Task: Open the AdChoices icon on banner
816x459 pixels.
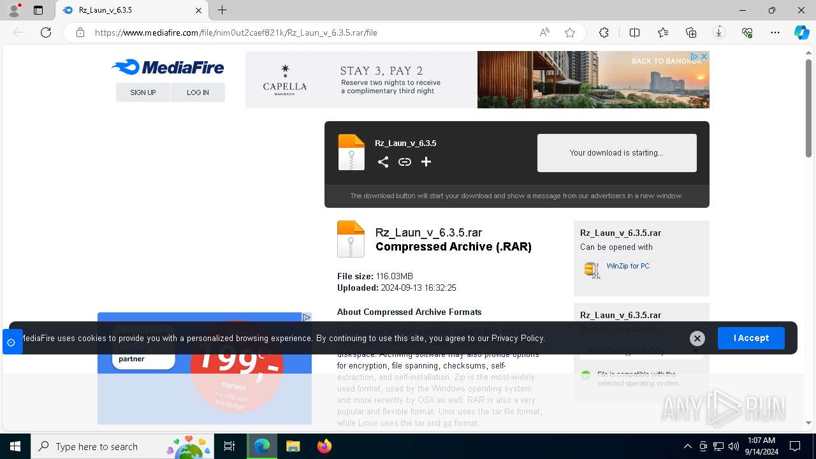Action: tap(695, 57)
